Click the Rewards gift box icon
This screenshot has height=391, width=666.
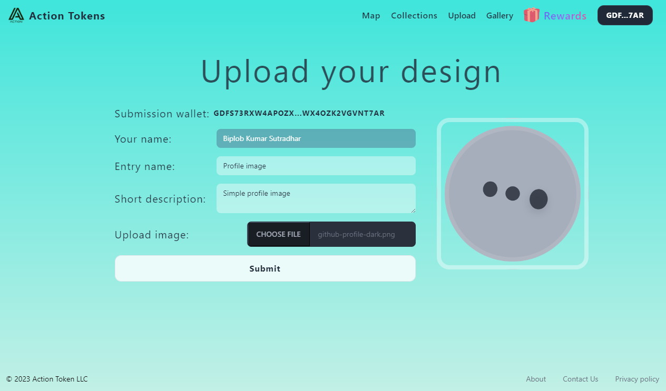coord(532,15)
